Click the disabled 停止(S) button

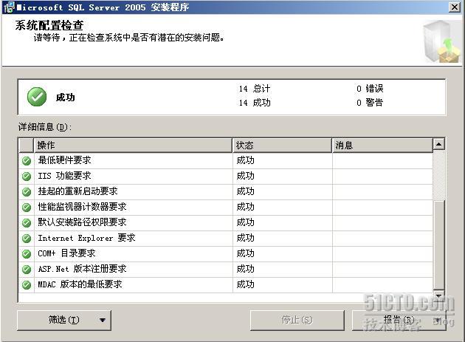pos(297,320)
